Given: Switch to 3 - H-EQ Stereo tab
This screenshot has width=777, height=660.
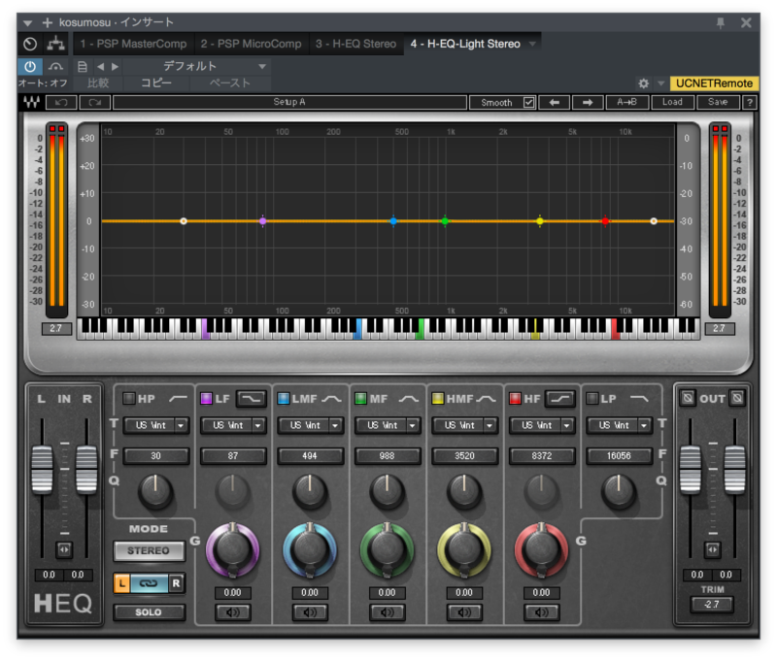Looking at the screenshot, I should (356, 44).
